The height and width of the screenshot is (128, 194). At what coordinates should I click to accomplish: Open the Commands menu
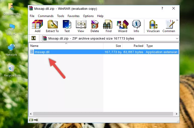46,16
